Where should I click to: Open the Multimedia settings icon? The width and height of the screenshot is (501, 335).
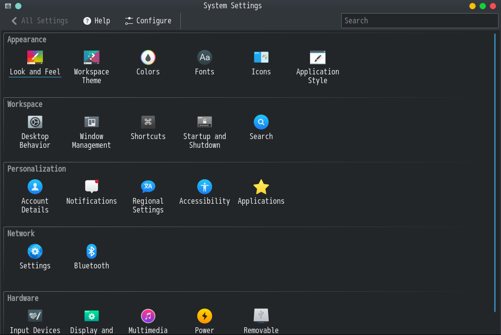click(148, 316)
